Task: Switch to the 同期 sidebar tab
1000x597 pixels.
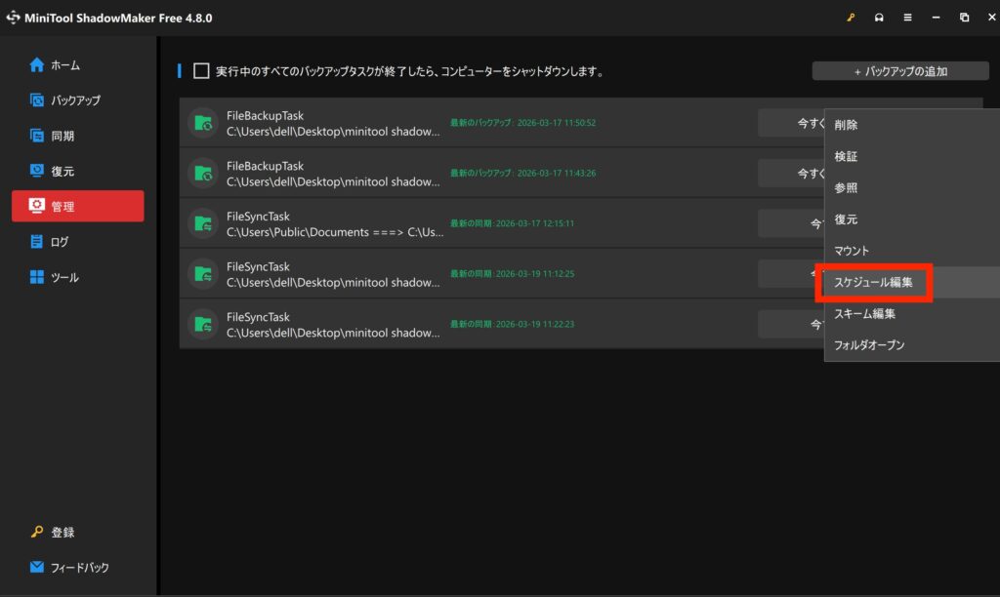Action: [62, 136]
